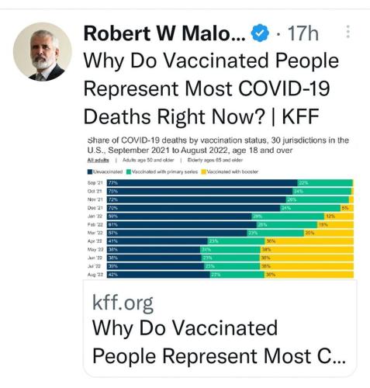Click the Apr '22 green primary series segment
This screenshot has width=370, height=388.
[x=237, y=241]
